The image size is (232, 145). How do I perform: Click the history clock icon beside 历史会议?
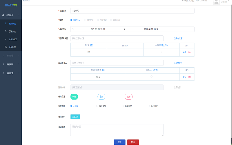[6, 31]
